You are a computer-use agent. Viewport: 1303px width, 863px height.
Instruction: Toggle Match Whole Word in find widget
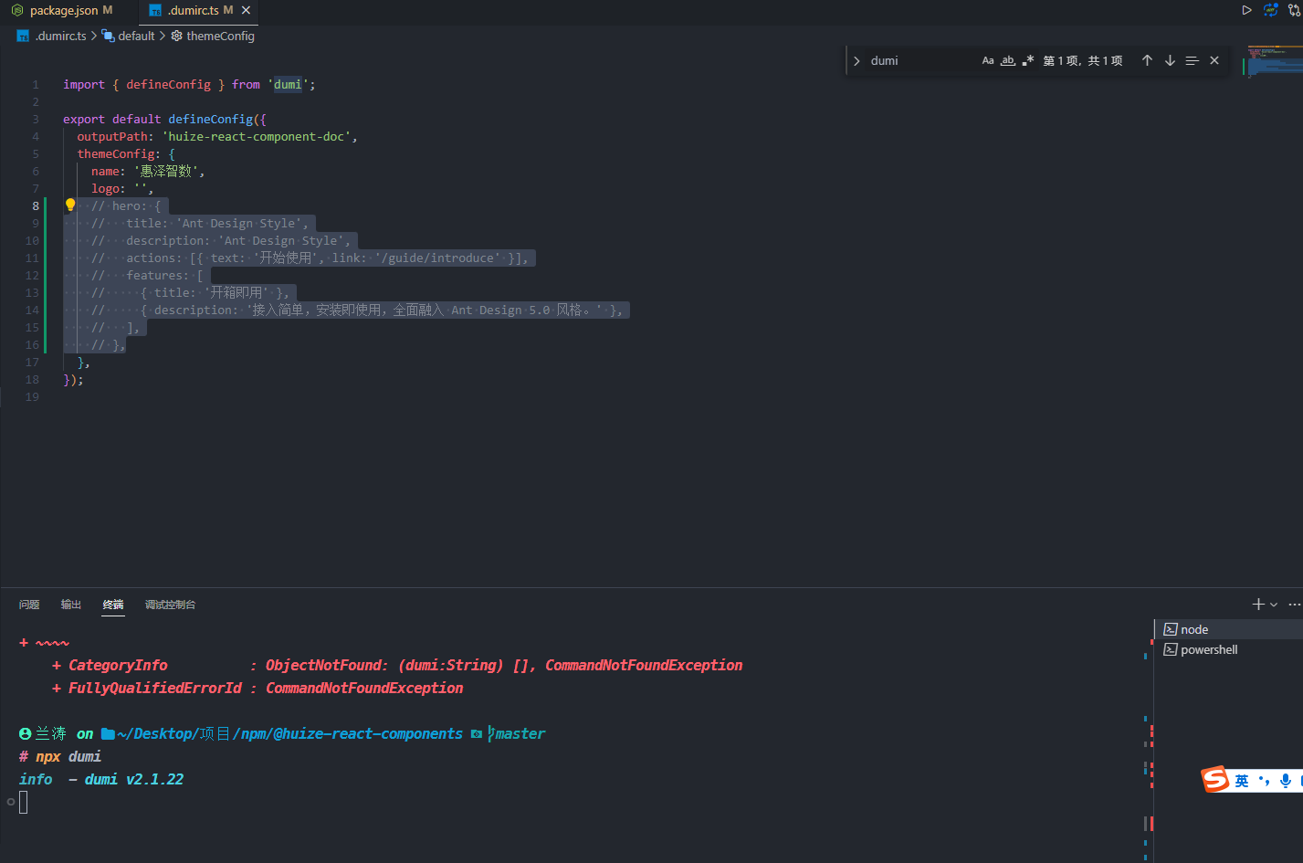(x=1008, y=60)
